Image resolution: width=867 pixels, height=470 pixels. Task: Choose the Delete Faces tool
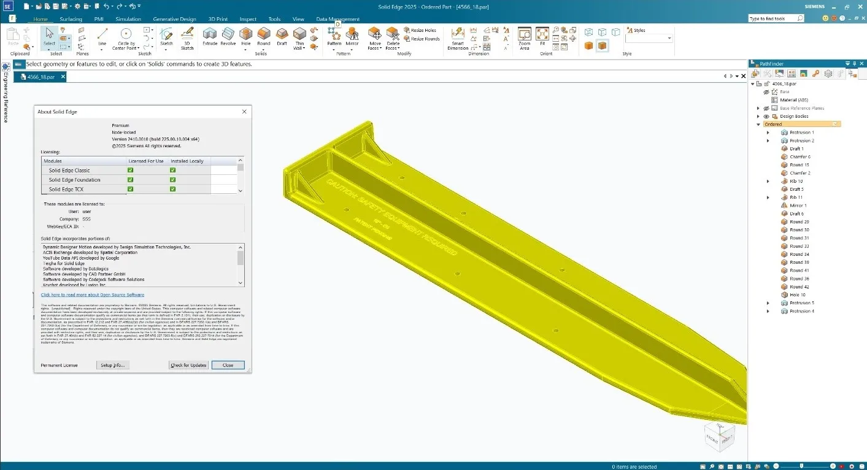[393, 38]
